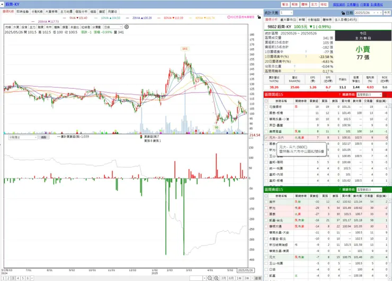Open 法人目標(145元) tab
The height and width of the screenshot is (281, 392).
[345, 20]
